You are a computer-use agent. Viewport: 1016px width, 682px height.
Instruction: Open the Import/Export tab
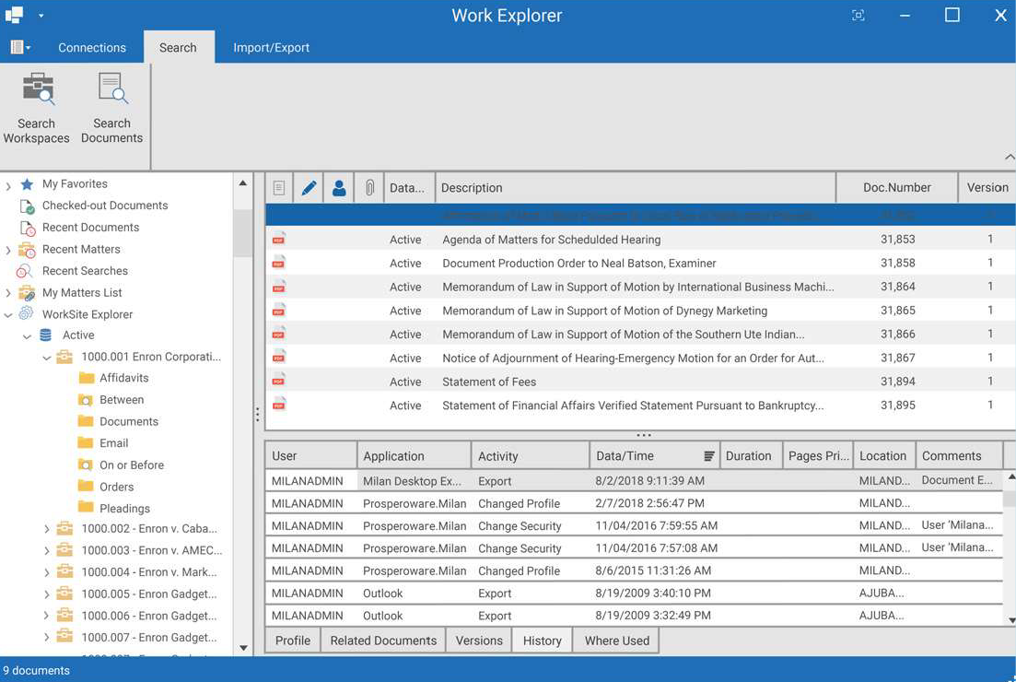point(271,48)
